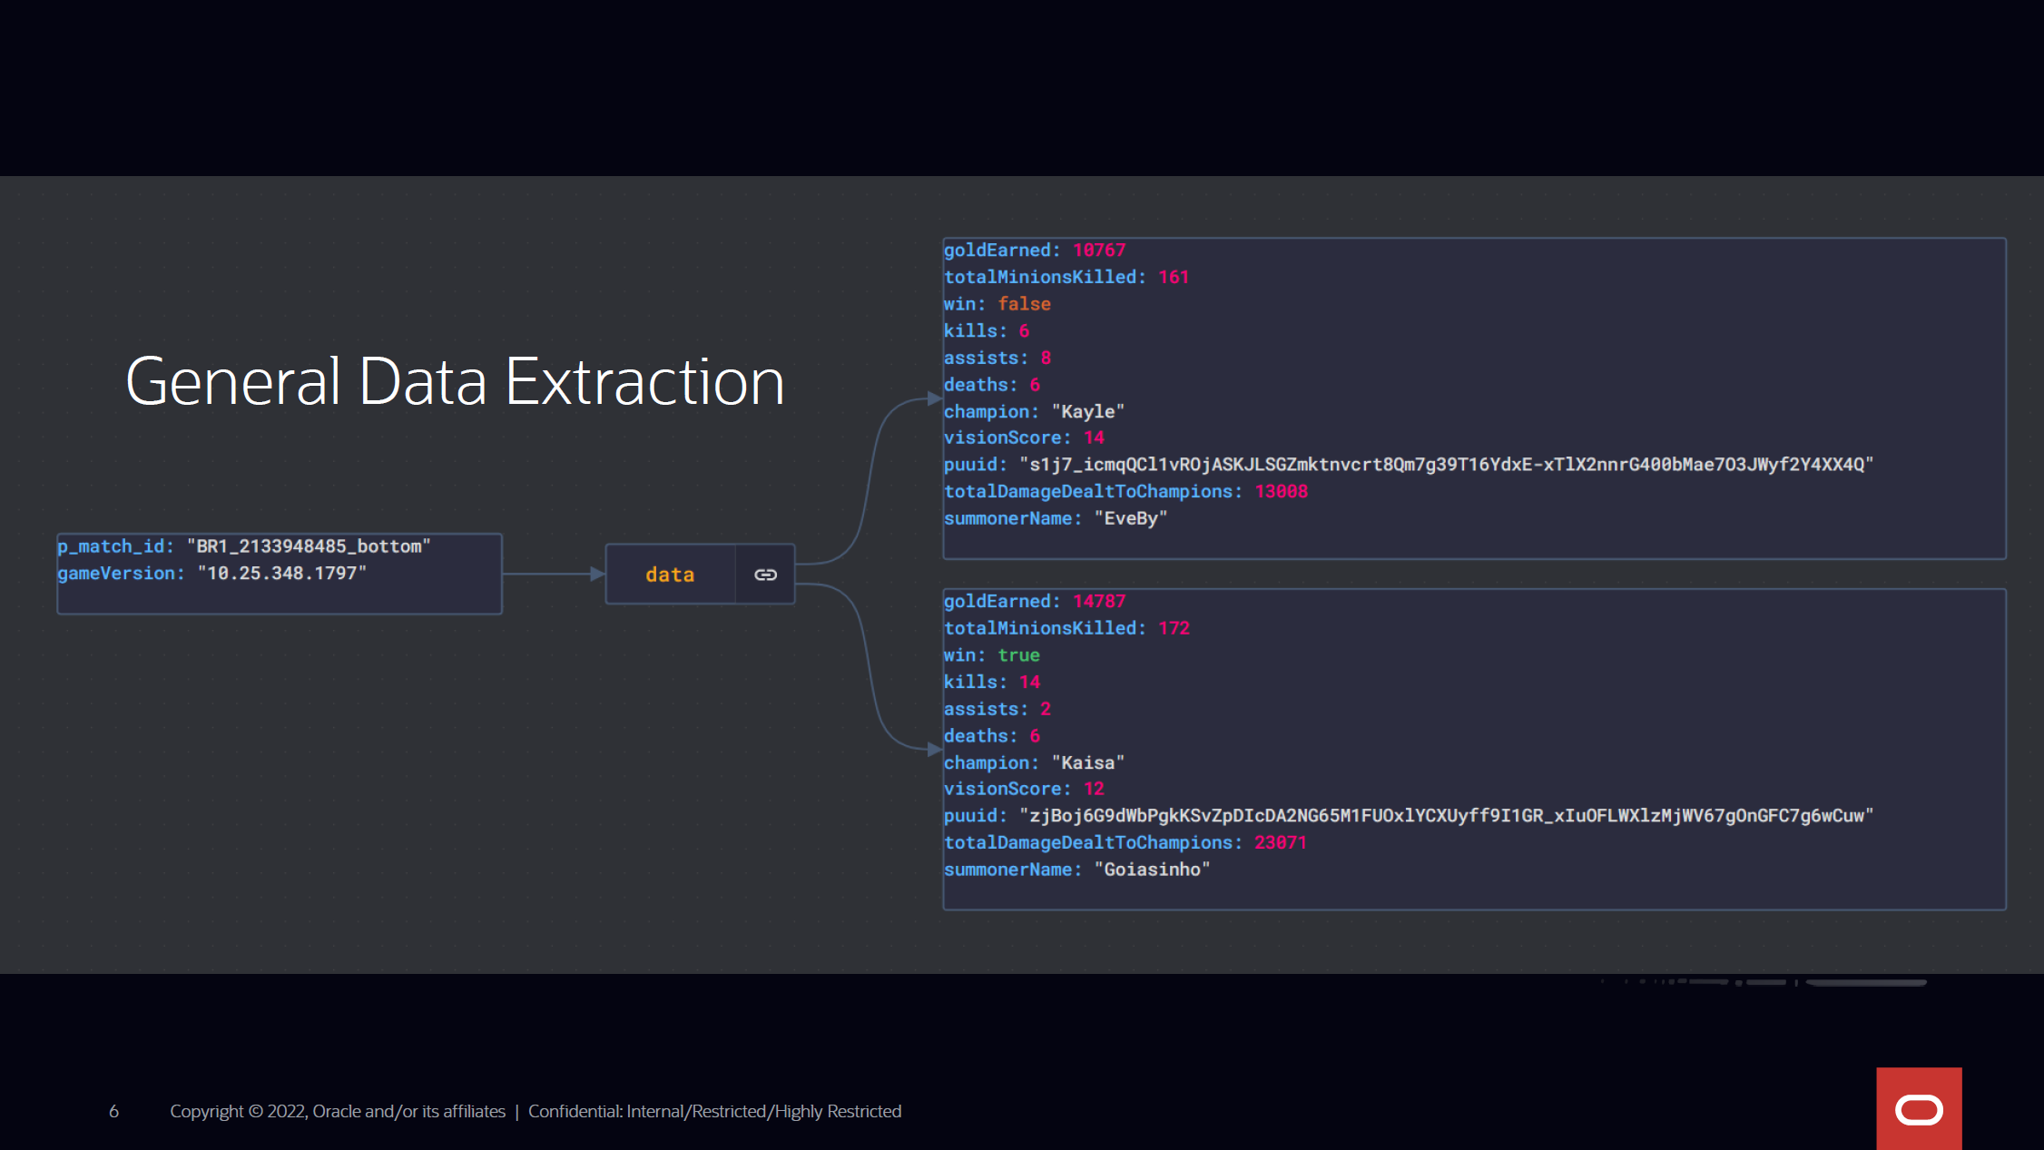Click the arrowhead entering the data node
The image size is (2044, 1150).
[597, 574]
